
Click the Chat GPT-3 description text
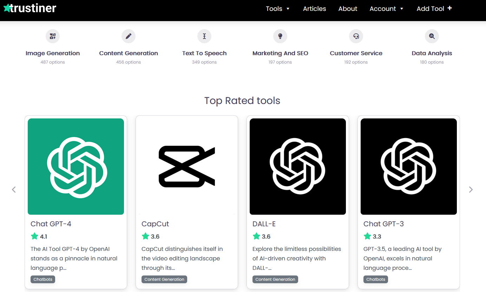402,258
